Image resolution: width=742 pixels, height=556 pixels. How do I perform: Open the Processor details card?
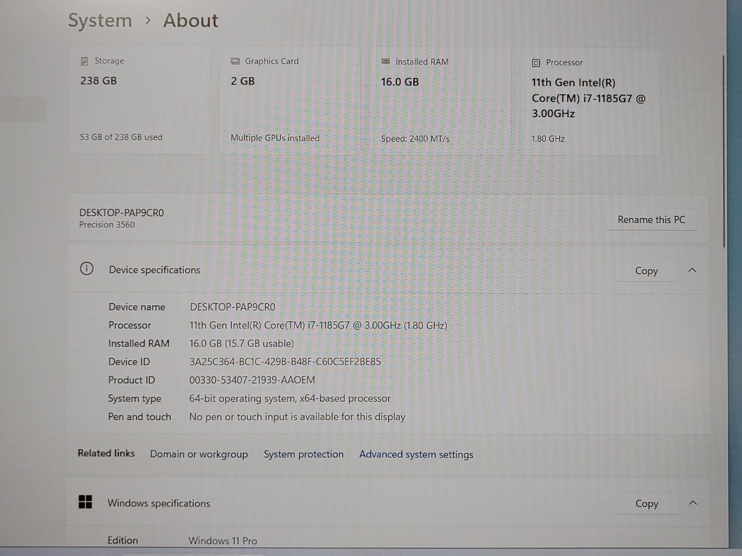pyautogui.click(x=590, y=100)
